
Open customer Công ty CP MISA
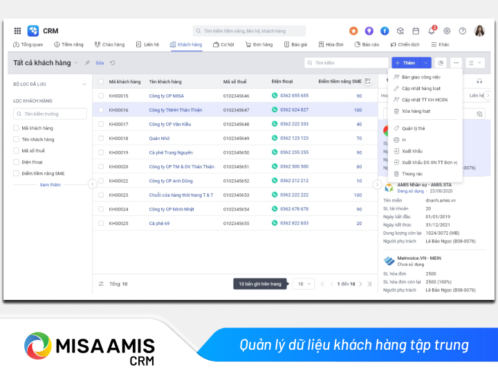(167, 96)
